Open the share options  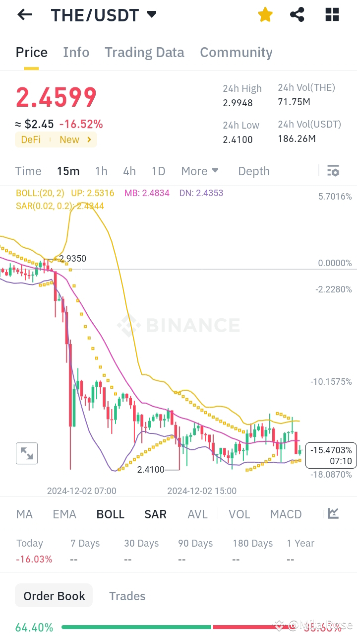(x=297, y=15)
